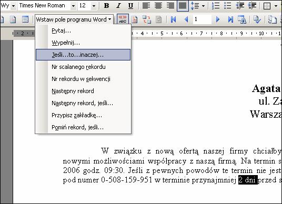The height and width of the screenshot is (204, 282).
Task: Choose Następny rekord, jeśli... item
Action: (x=83, y=103)
